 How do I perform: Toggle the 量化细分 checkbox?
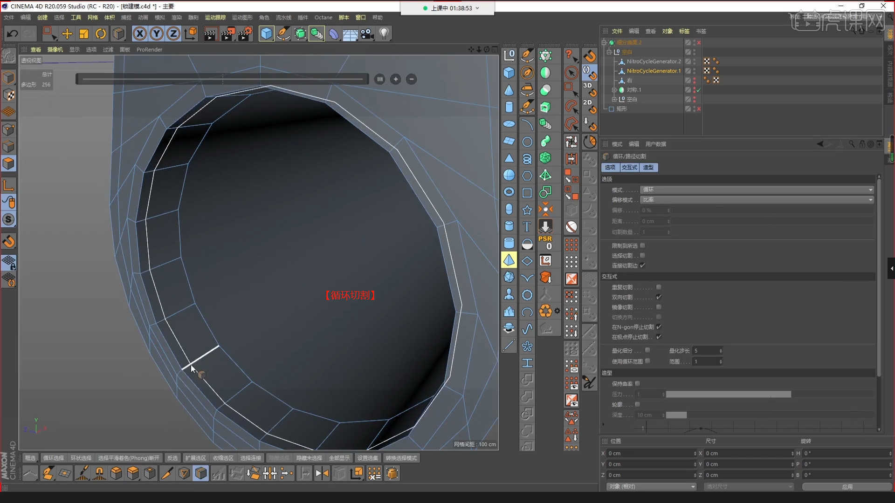(x=647, y=350)
